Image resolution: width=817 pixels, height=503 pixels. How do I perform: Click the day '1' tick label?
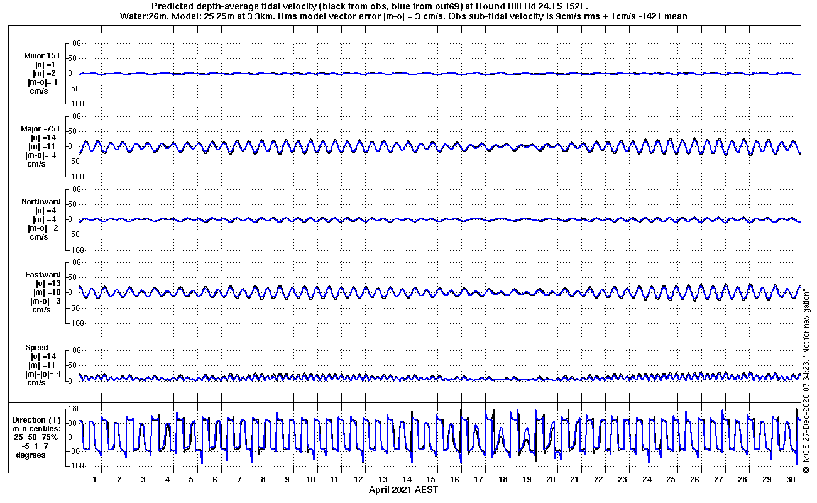[x=95, y=480]
